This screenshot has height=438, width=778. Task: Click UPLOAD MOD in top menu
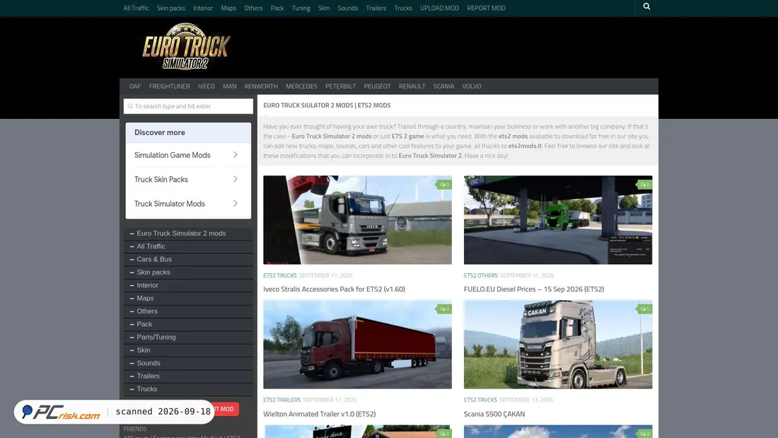tap(439, 8)
